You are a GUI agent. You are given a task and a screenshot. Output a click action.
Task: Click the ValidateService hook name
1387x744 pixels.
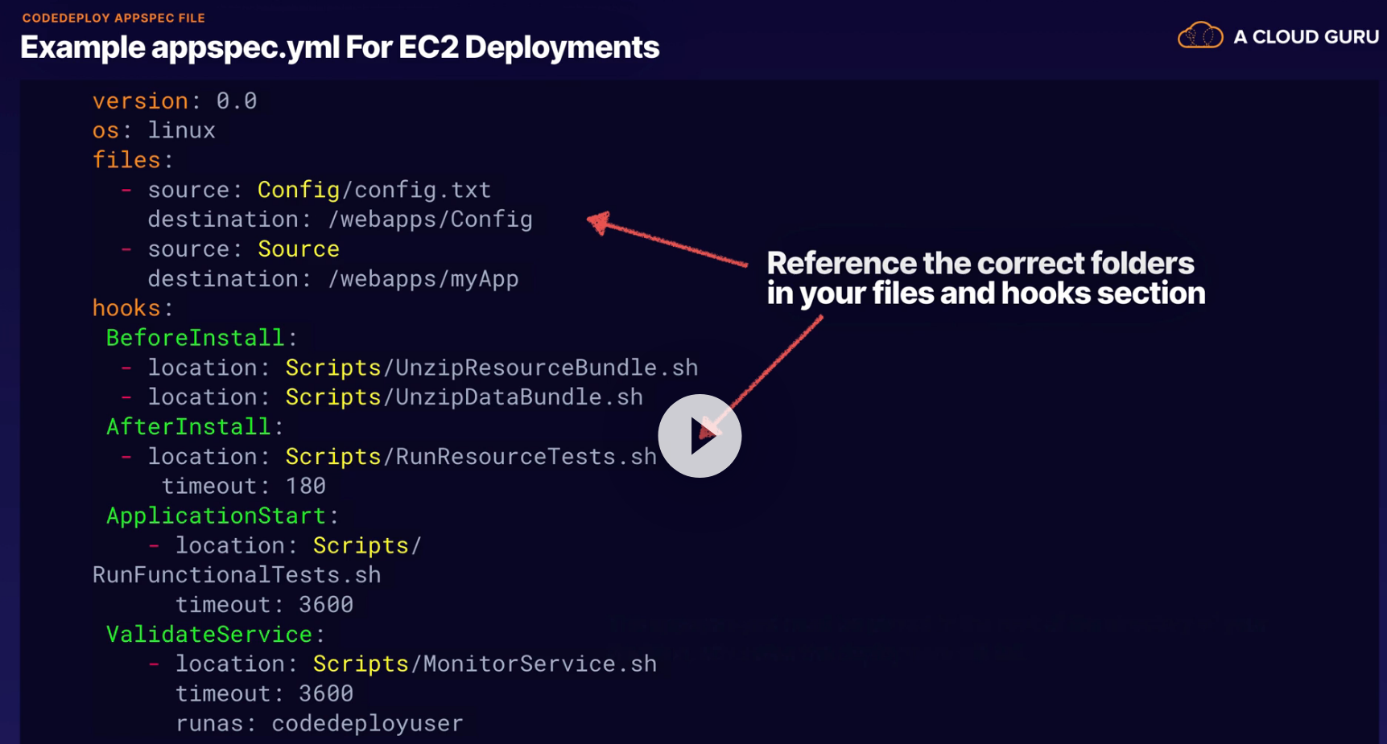pyautogui.click(x=209, y=635)
